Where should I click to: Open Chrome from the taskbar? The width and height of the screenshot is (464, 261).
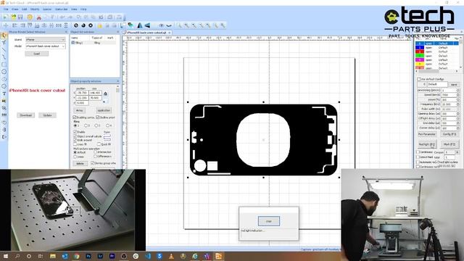[x=76, y=256]
